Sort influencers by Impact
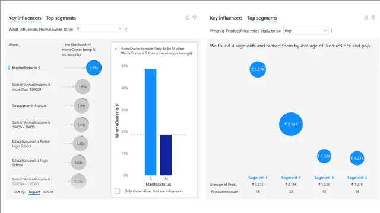The height and width of the screenshot is (213, 380). coord(34,192)
